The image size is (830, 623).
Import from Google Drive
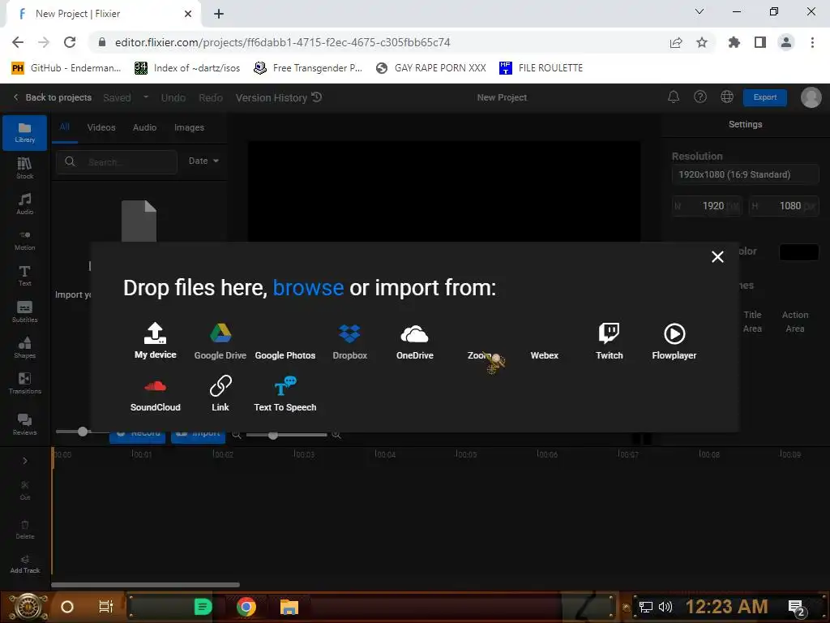tap(220, 342)
